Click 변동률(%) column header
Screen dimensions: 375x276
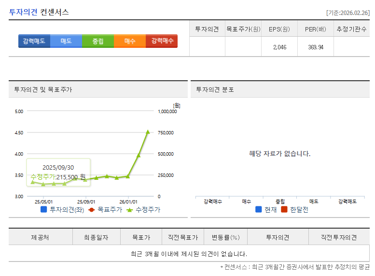225,237
